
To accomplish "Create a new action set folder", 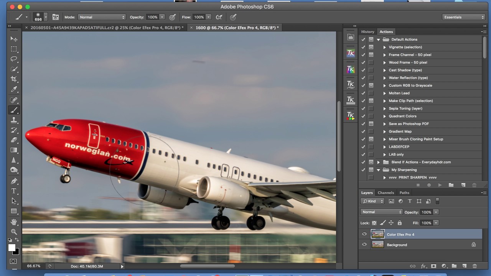I will pos(451,185).
